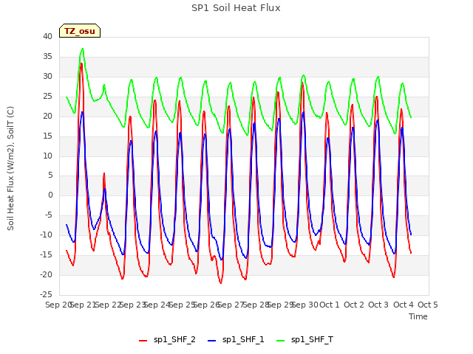
Task: Click the chart title SP1 Soil Heat Flux
Action: pos(236,8)
